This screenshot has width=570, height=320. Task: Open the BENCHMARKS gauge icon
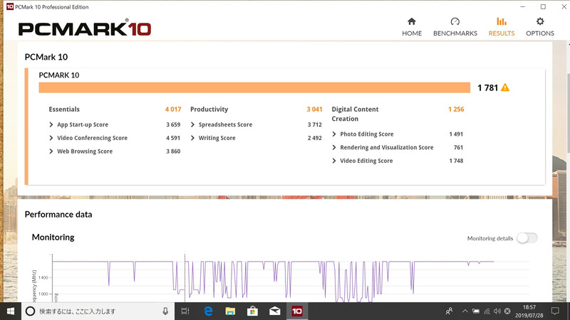[455, 22]
